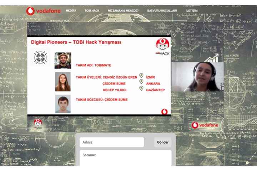Select the team member photo beside TAKIM ÜYELERİ
Image resolution: width=257 pixels, height=171 pixels.
(x=63, y=82)
